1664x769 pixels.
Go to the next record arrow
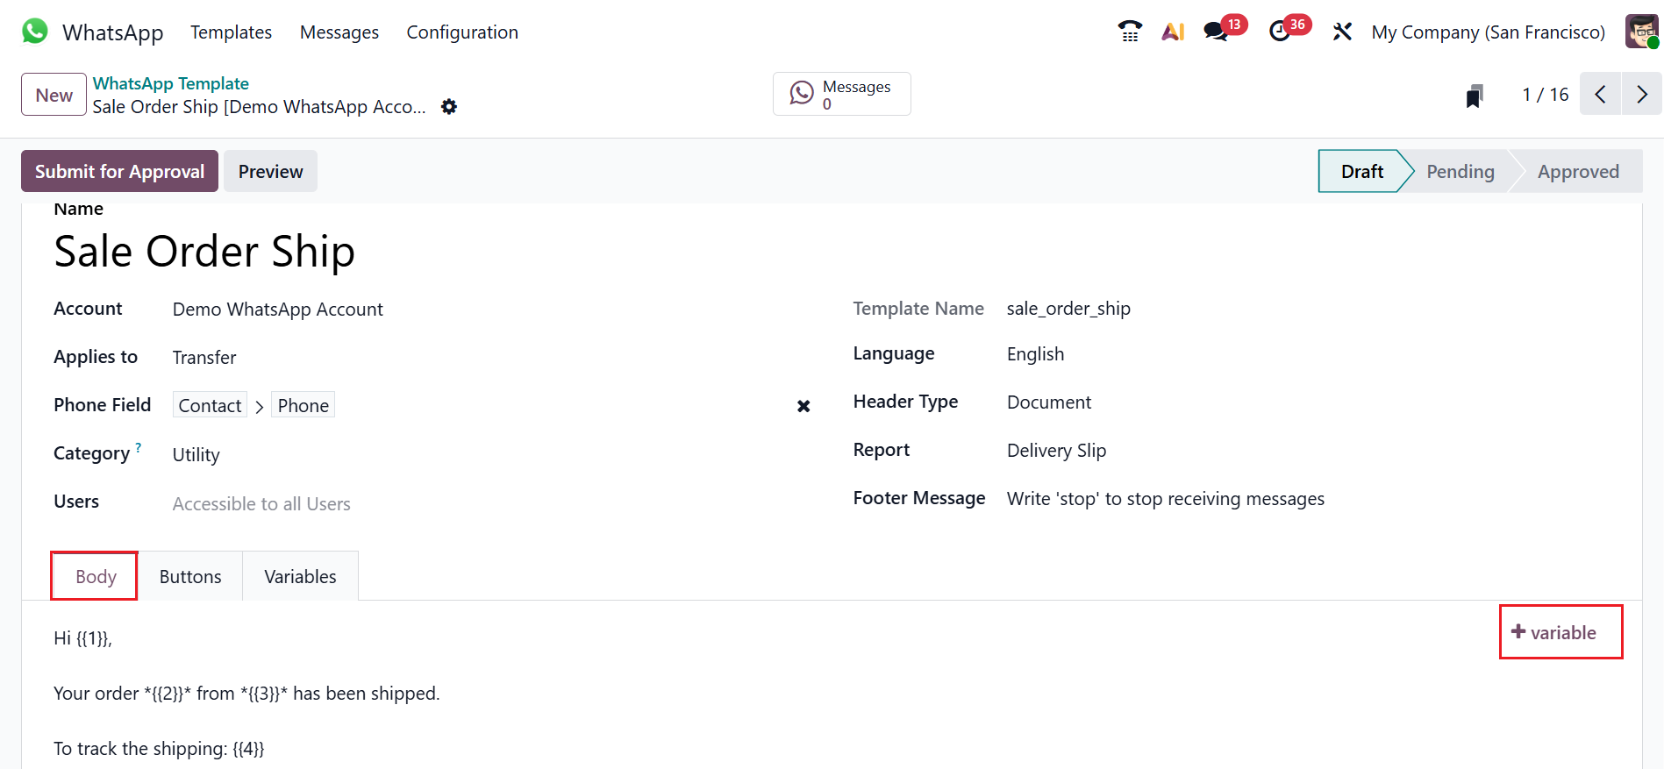[1641, 95]
